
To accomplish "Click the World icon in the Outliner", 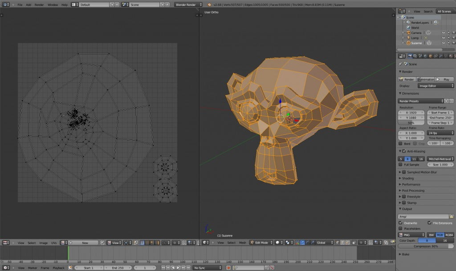I will tap(408, 28).
